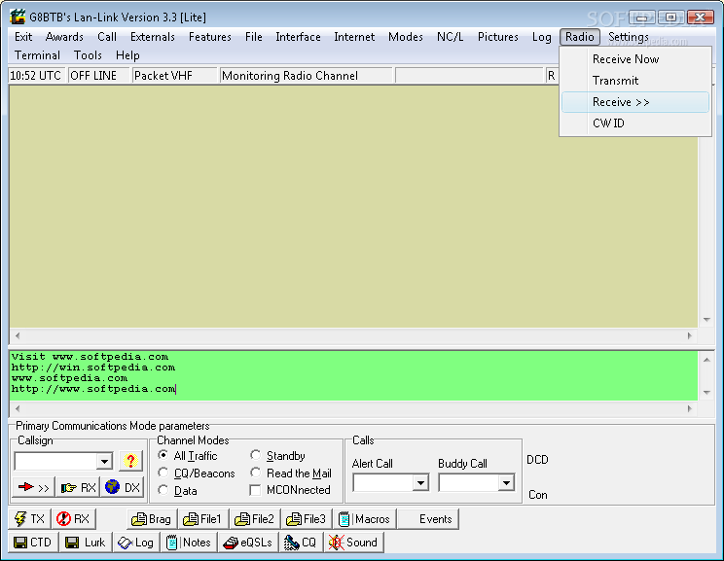Choose Transmit from Radio menu
The width and height of the screenshot is (724, 561).
pos(635,81)
